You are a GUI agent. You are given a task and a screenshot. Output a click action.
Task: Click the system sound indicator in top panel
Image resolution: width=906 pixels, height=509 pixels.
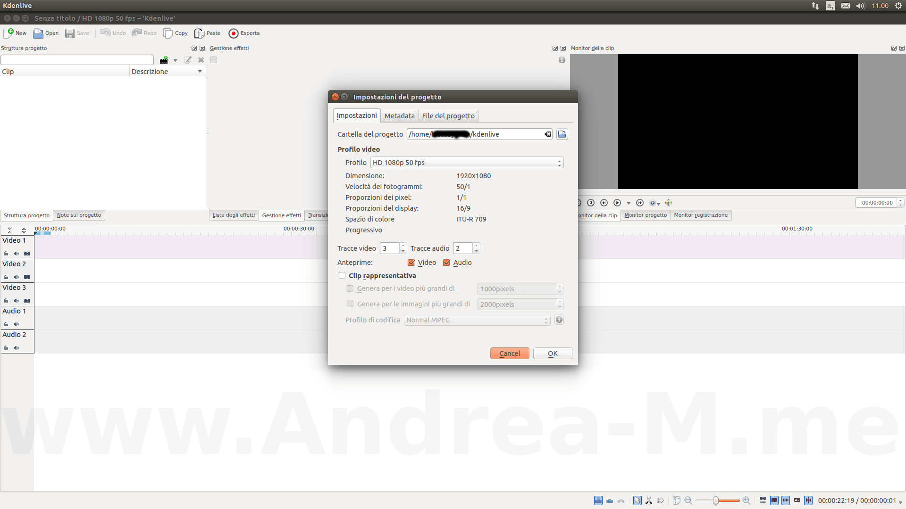click(860, 6)
